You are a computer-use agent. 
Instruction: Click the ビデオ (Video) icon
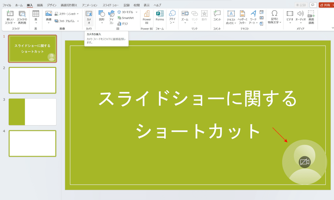pos(290,13)
